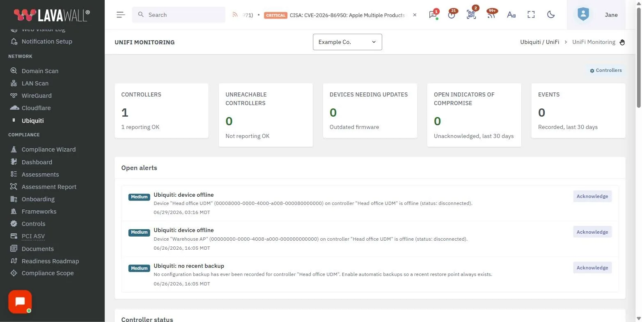Click the CRITICAL badge in the ticker
Viewport: 642px width, 322px height.
pos(275,15)
